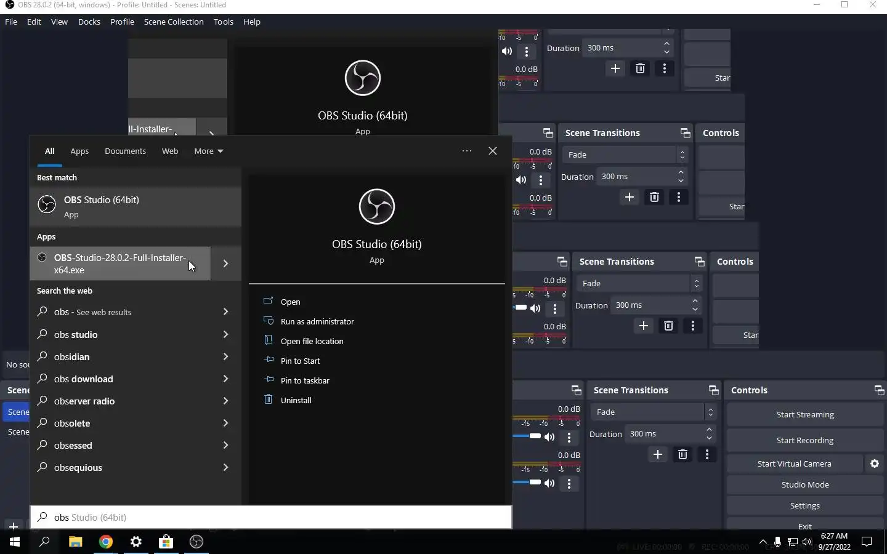Viewport: 887px width, 554px height.
Task: Open the OBS Studio (64bit) best match result
Action: point(136,206)
